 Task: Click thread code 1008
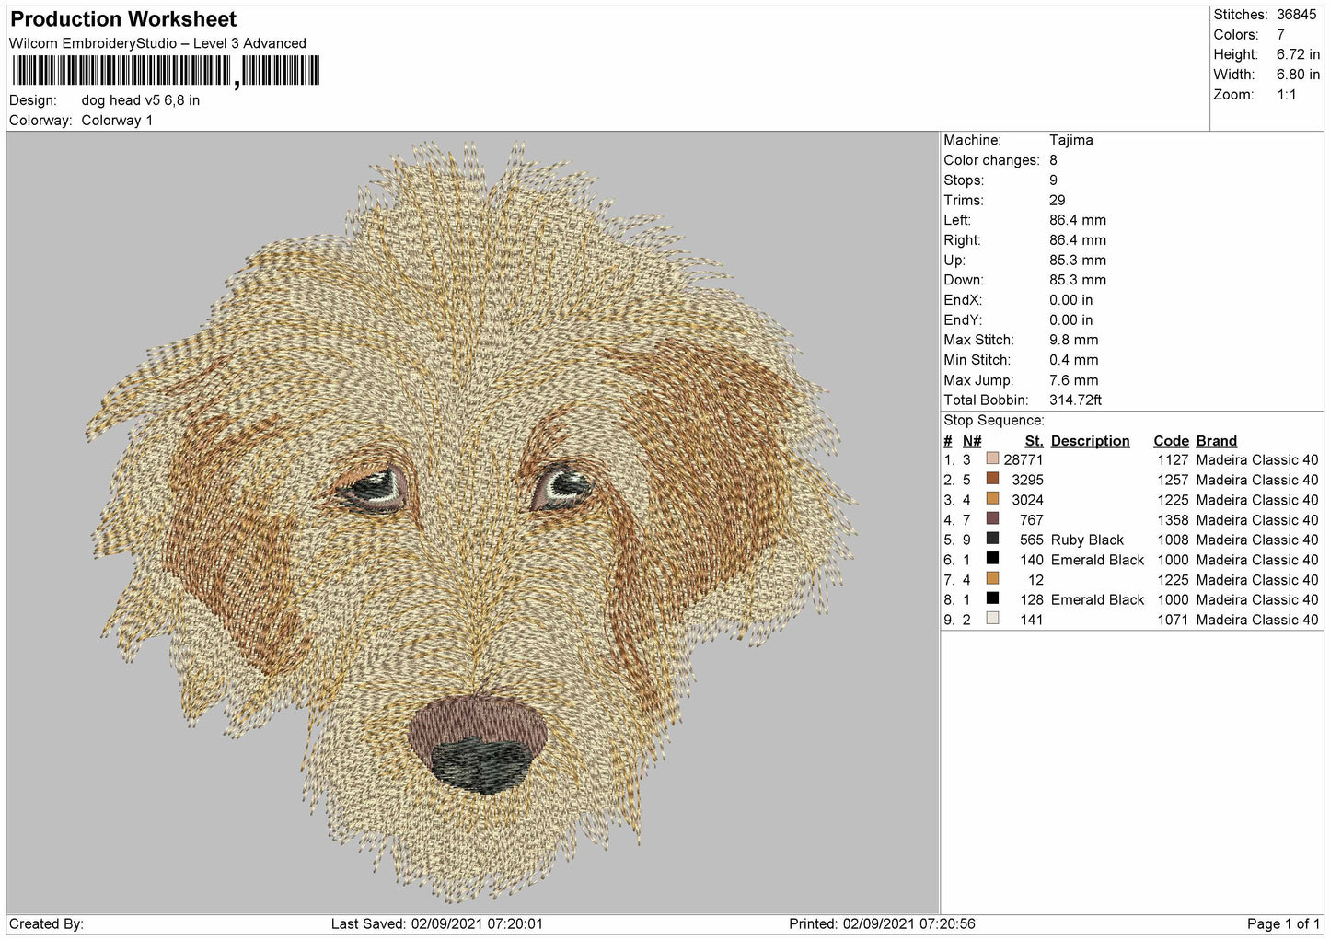coord(1173,540)
